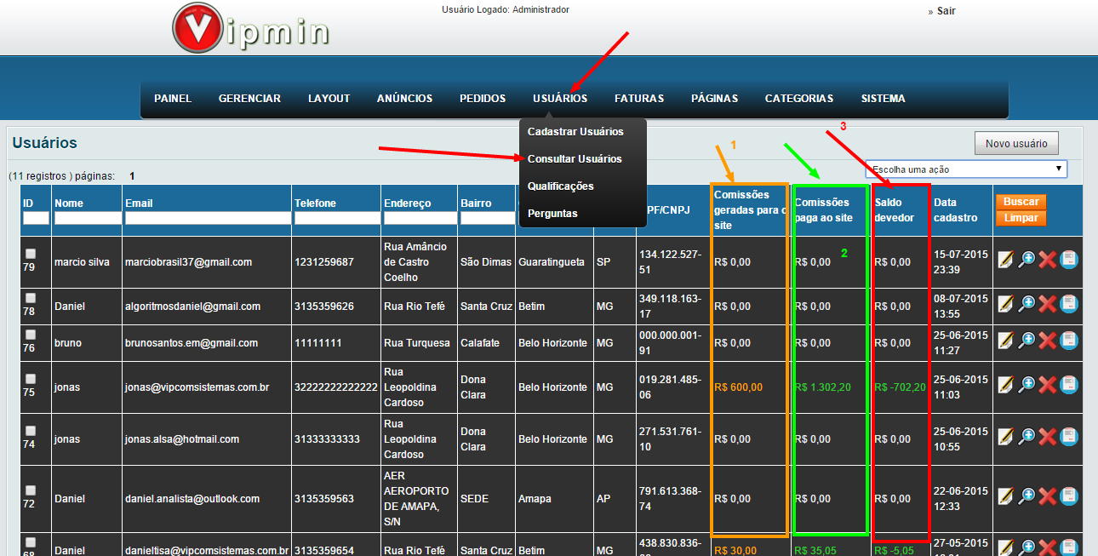Delete the user with ID 78 using the red X
This screenshot has height=556, width=1098.
pos(1048,304)
